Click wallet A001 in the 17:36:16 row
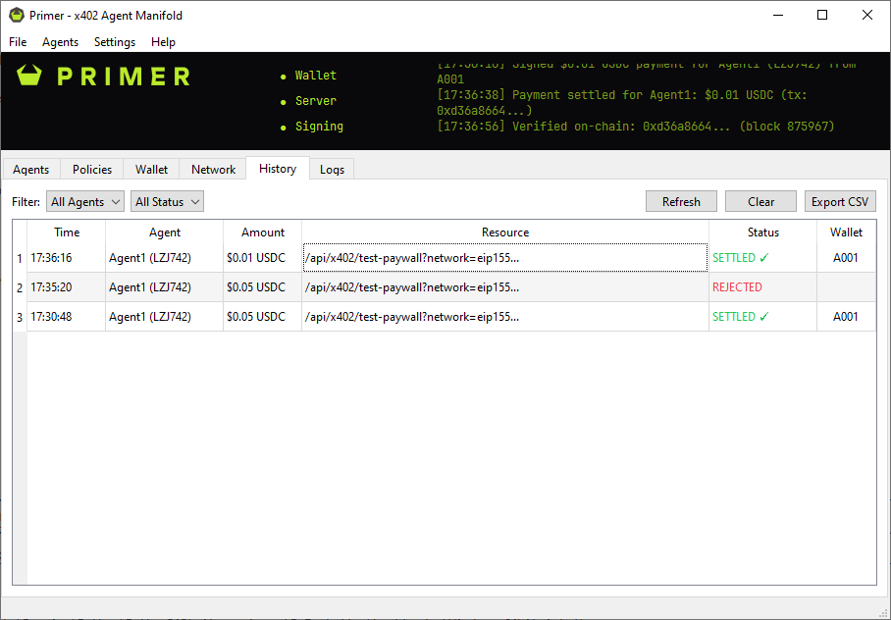The height and width of the screenshot is (620, 891). click(846, 258)
